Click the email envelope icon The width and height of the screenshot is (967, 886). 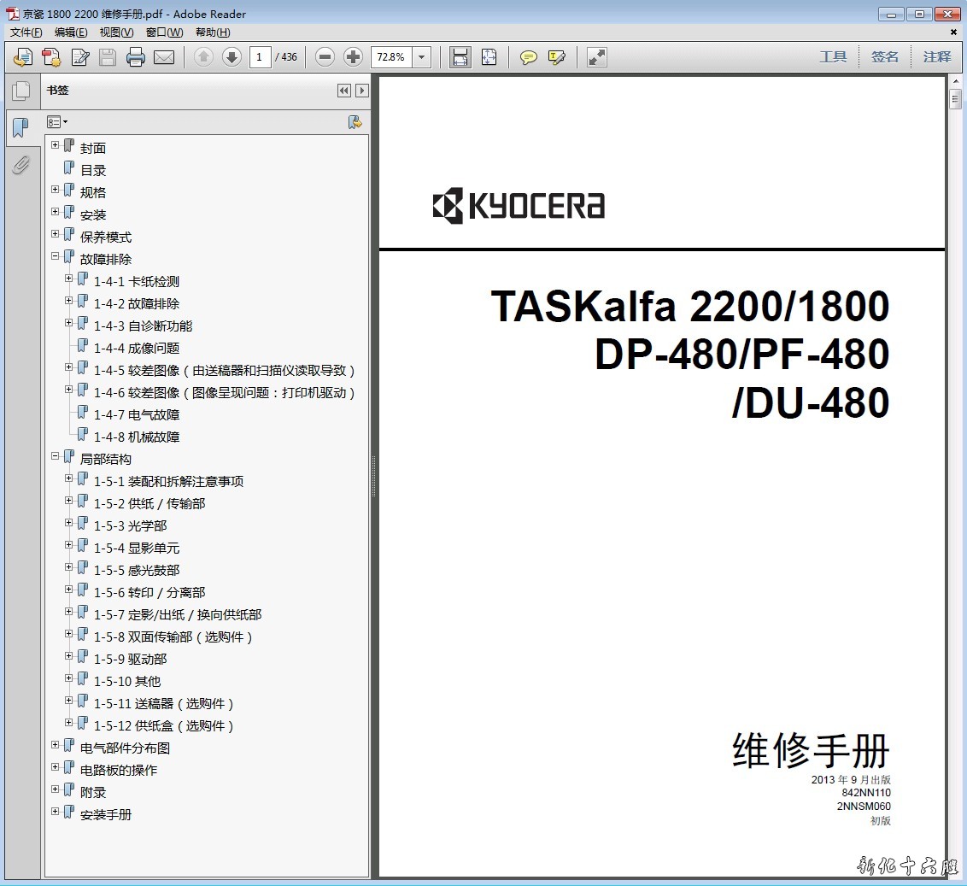pos(163,57)
